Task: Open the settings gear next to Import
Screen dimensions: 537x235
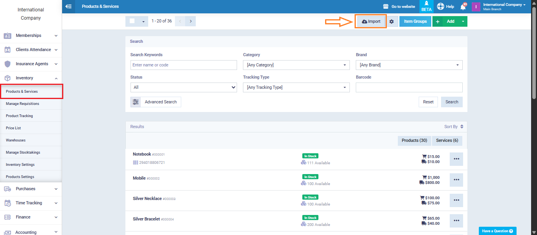Action: [391, 22]
